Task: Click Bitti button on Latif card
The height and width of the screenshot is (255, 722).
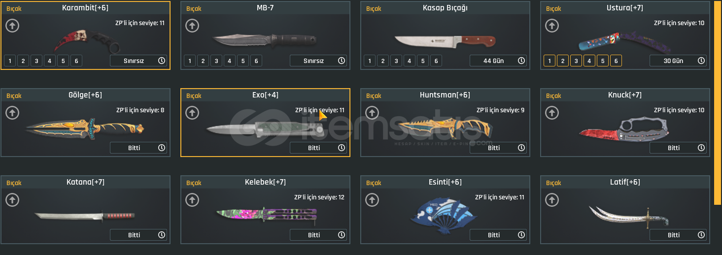Action: pos(678,235)
